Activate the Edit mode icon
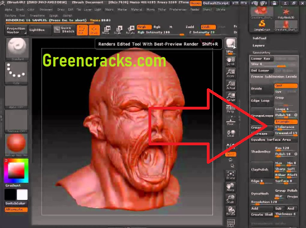 (x=82, y=30)
